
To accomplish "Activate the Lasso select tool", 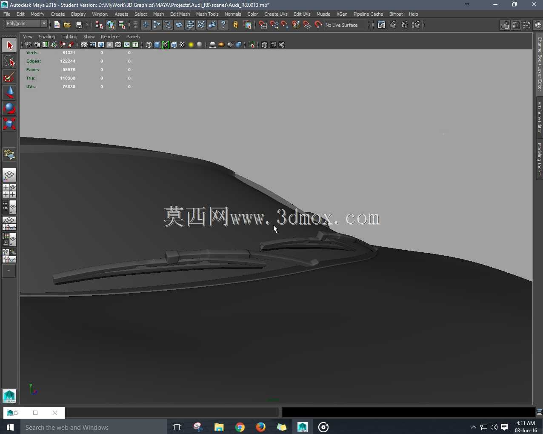I will pyautogui.click(x=9, y=61).
